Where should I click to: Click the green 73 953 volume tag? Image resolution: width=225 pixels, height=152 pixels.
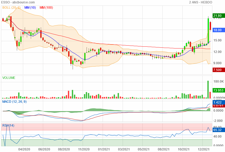tap(219, 90)
